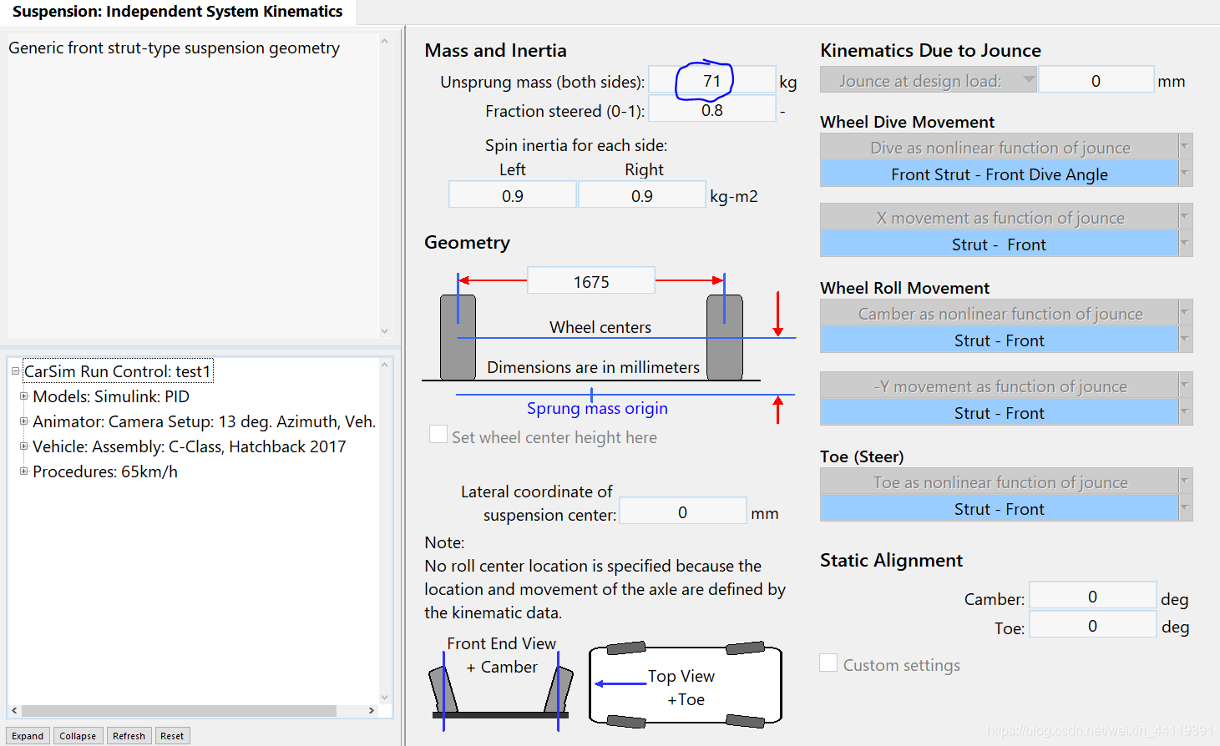The height and width of the screenshot is (746, 1220).
Task: Open the Strut - Front X movement dataset
Action: pyautogui.click(x=1000, y=244)
